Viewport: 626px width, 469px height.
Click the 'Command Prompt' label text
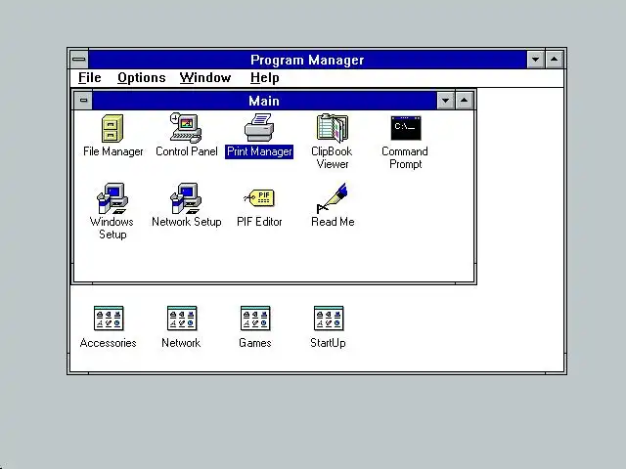point(405,157)
